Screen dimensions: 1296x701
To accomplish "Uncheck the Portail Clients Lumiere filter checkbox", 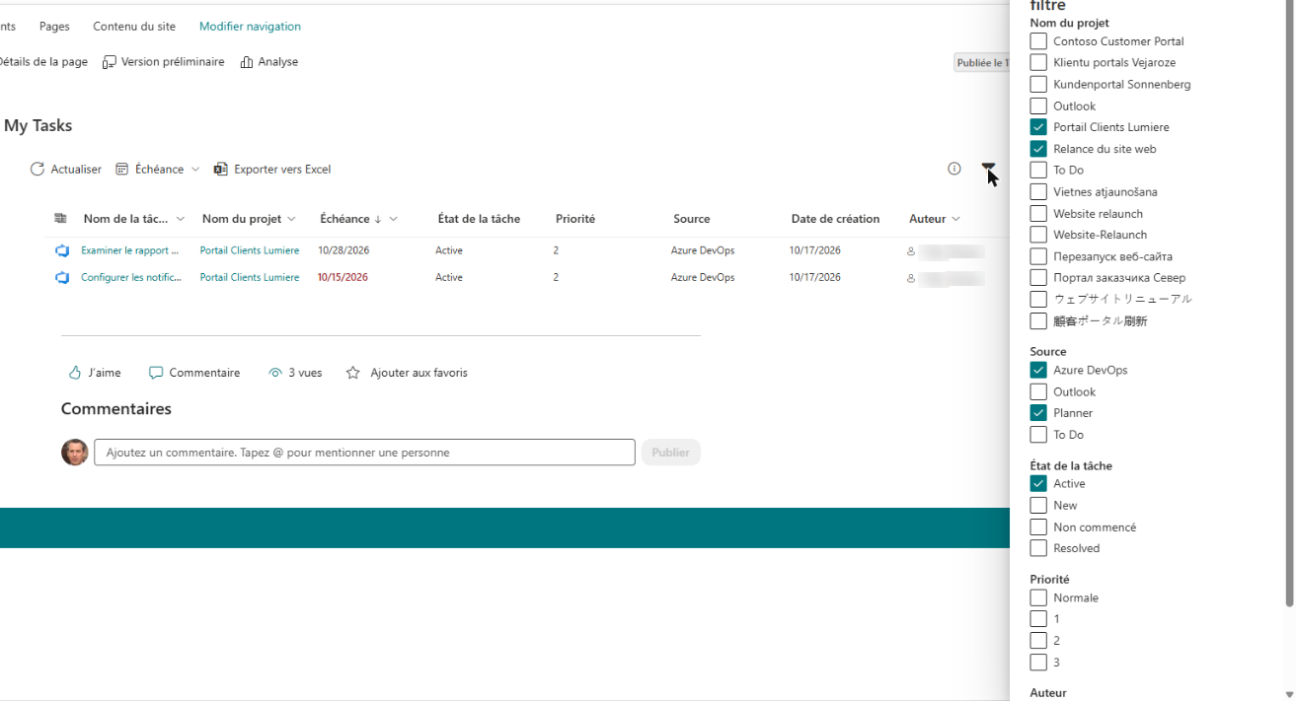I will [x=1038, y=127].
